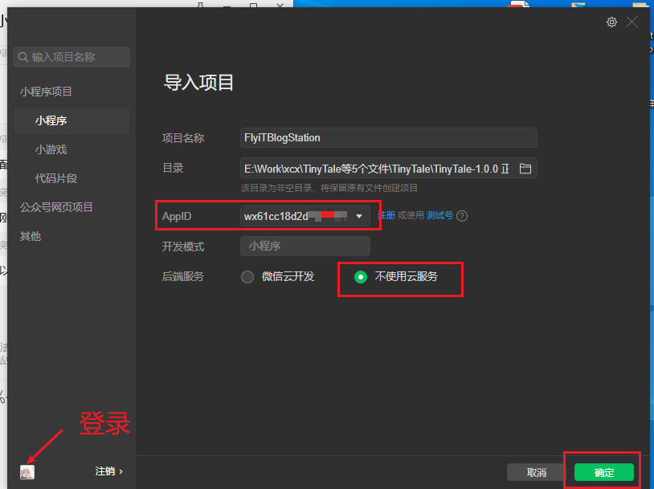Choose 小游戏 in the sidebar

tap(51, 149)
